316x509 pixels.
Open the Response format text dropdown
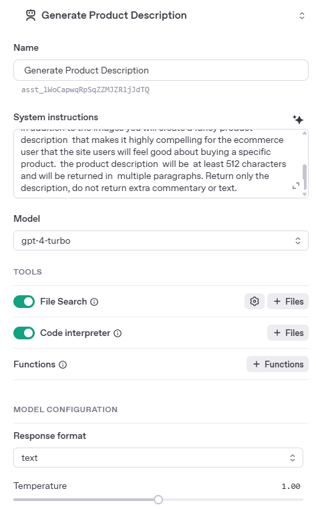[x=158, y=458]
